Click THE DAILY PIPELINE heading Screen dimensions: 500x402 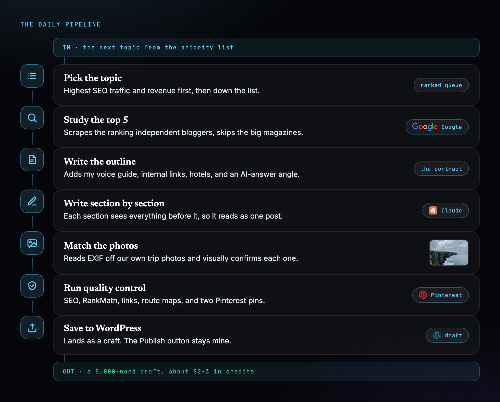(60, 24)
